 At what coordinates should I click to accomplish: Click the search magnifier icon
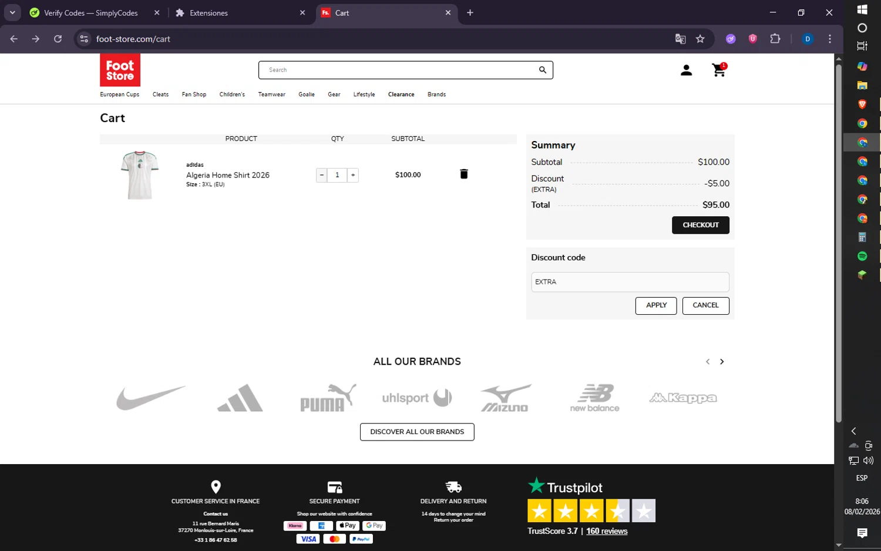coord(543,70)
